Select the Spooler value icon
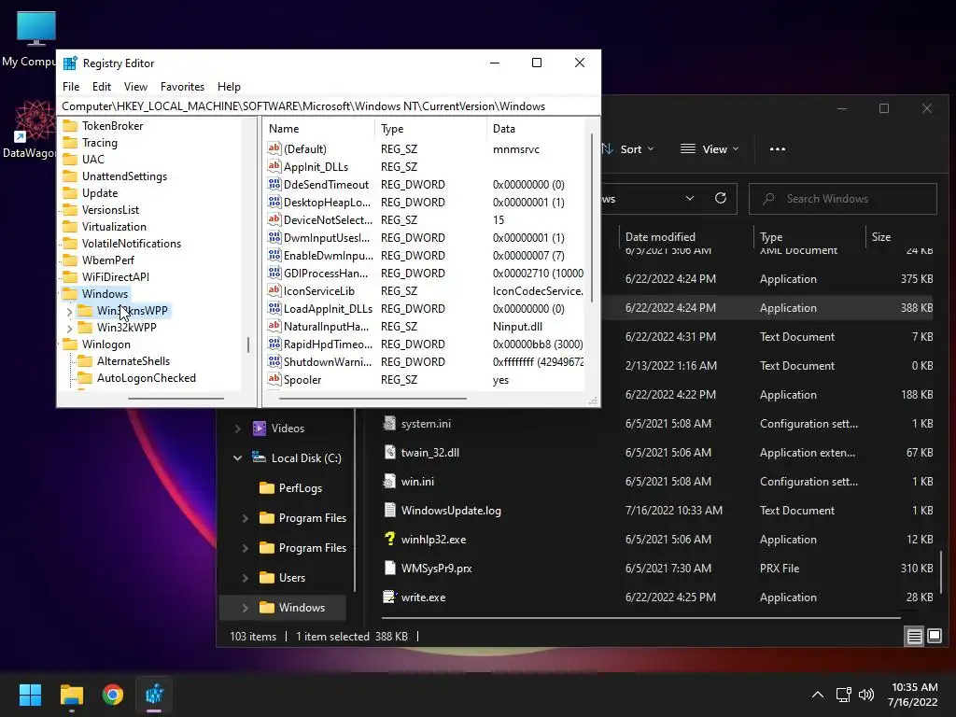This screenshot has width=956, height=717. [274, 379]
